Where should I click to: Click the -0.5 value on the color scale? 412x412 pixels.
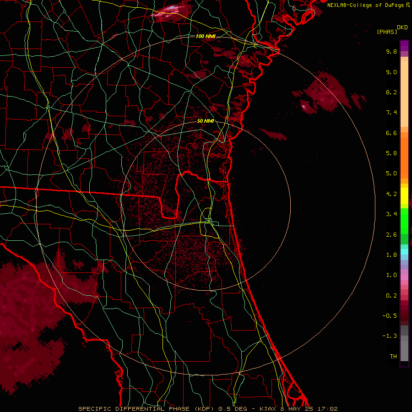(x=390, y=316)
